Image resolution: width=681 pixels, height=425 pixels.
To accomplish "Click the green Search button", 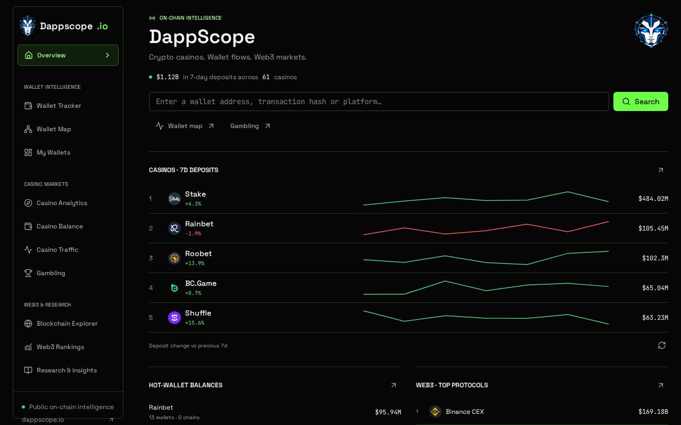I will (641, 101).
